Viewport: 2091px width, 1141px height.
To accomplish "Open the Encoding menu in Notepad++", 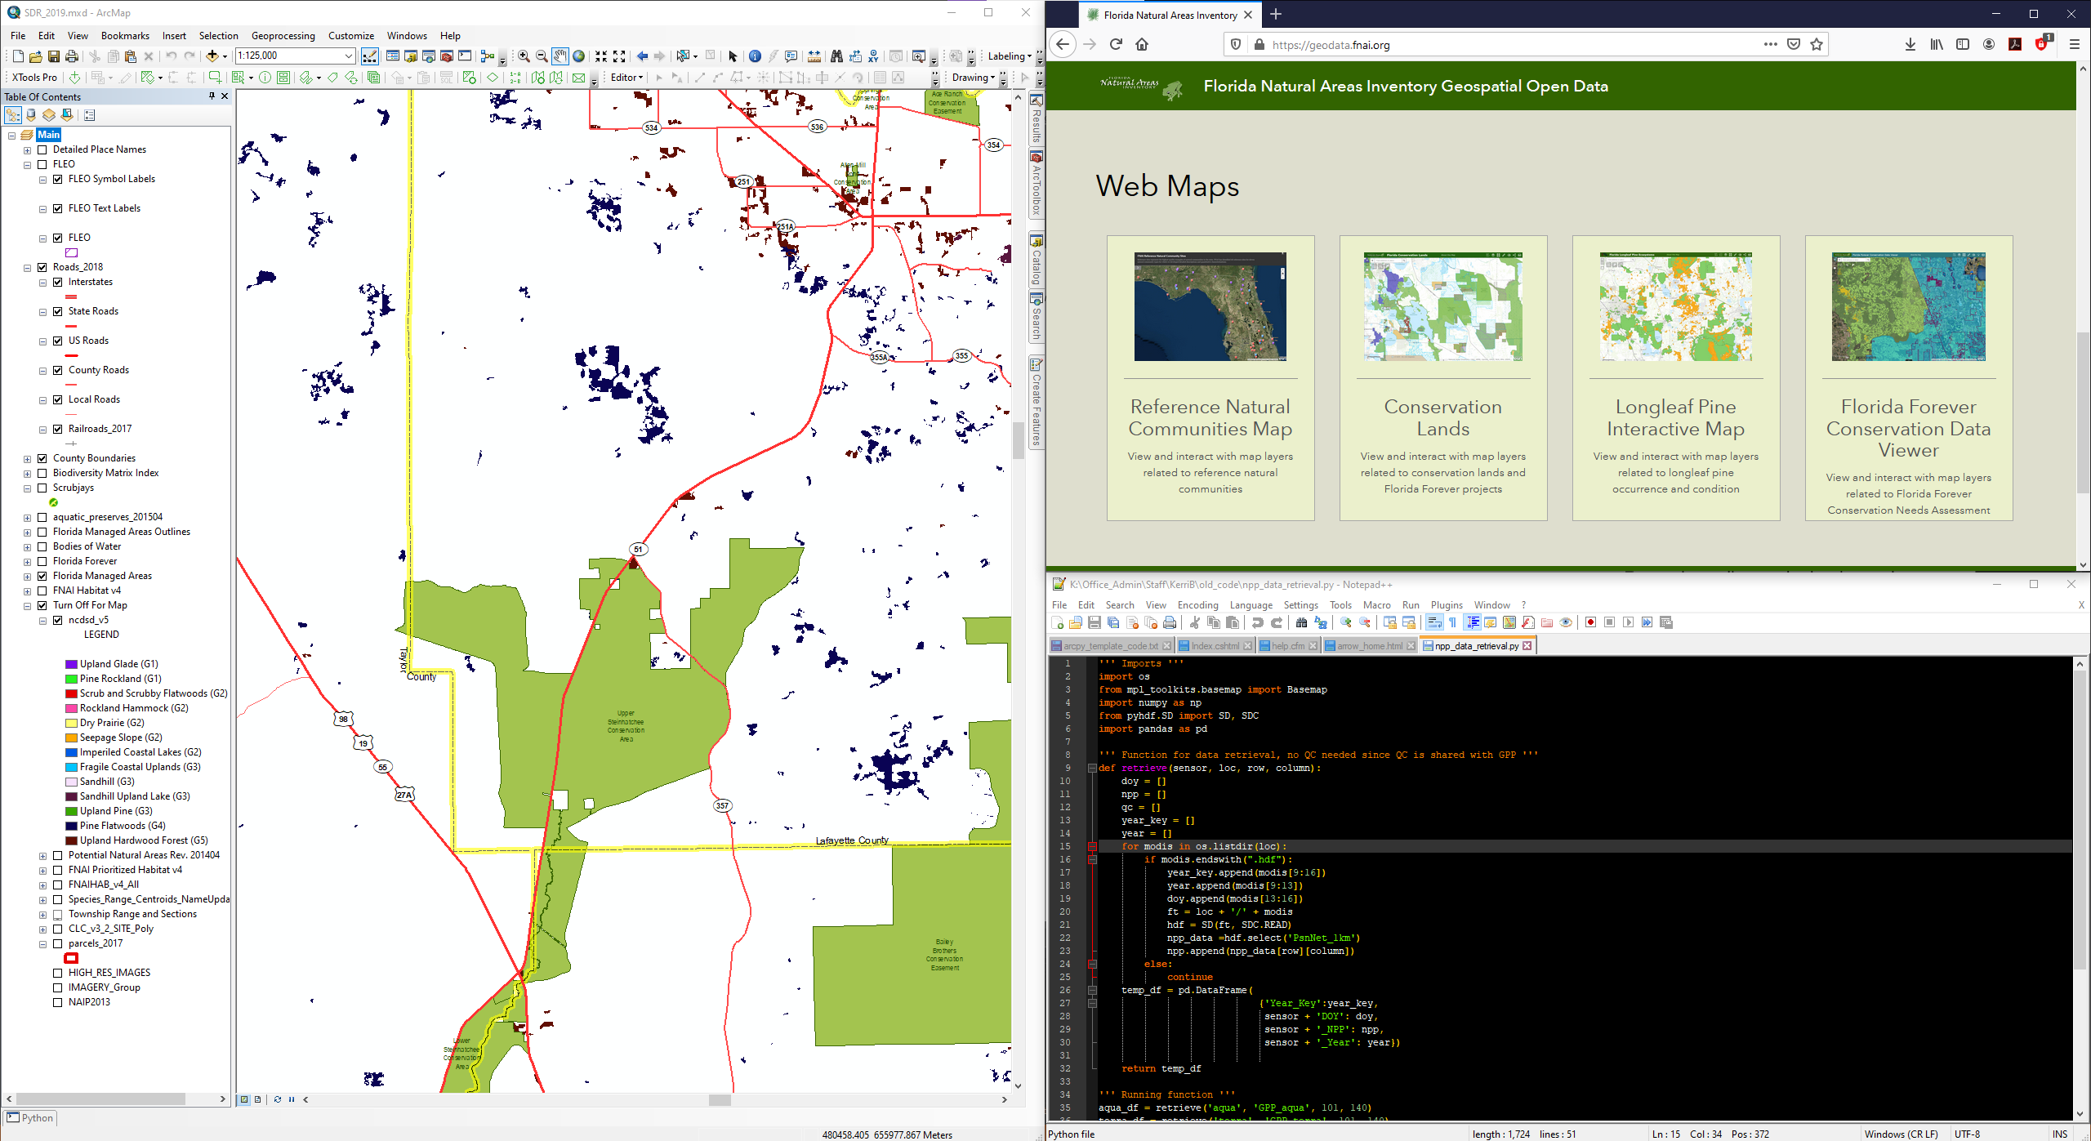I will 1197,605.
